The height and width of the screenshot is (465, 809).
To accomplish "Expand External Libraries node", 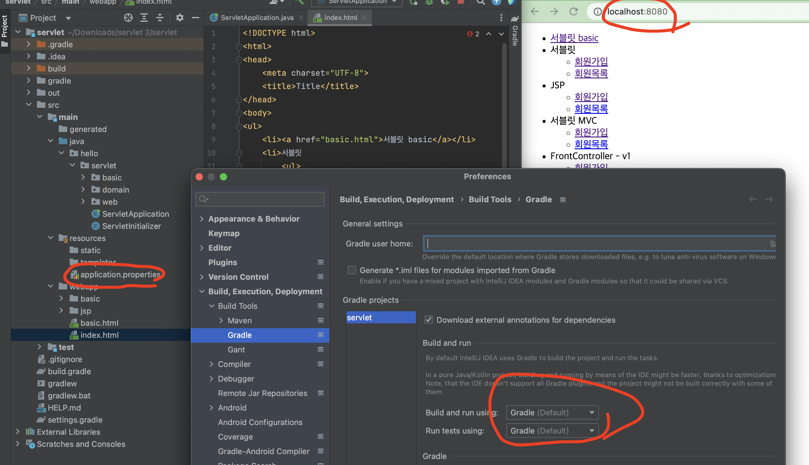I will (18, 431).
